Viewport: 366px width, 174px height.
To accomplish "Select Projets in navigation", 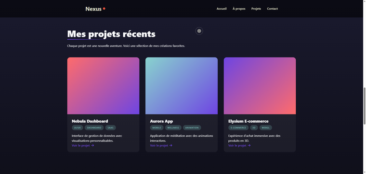I will (256, 9).
